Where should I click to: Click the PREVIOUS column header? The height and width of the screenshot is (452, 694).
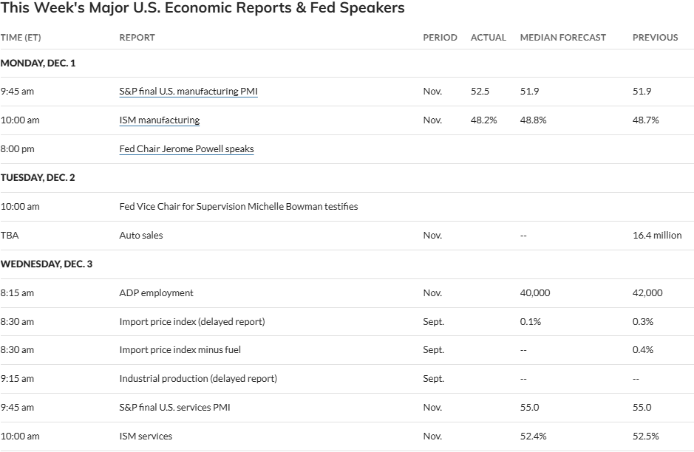pyautogui.click(x=655, y=38)
